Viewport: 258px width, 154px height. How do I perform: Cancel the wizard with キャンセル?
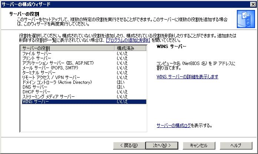(199, 146)
